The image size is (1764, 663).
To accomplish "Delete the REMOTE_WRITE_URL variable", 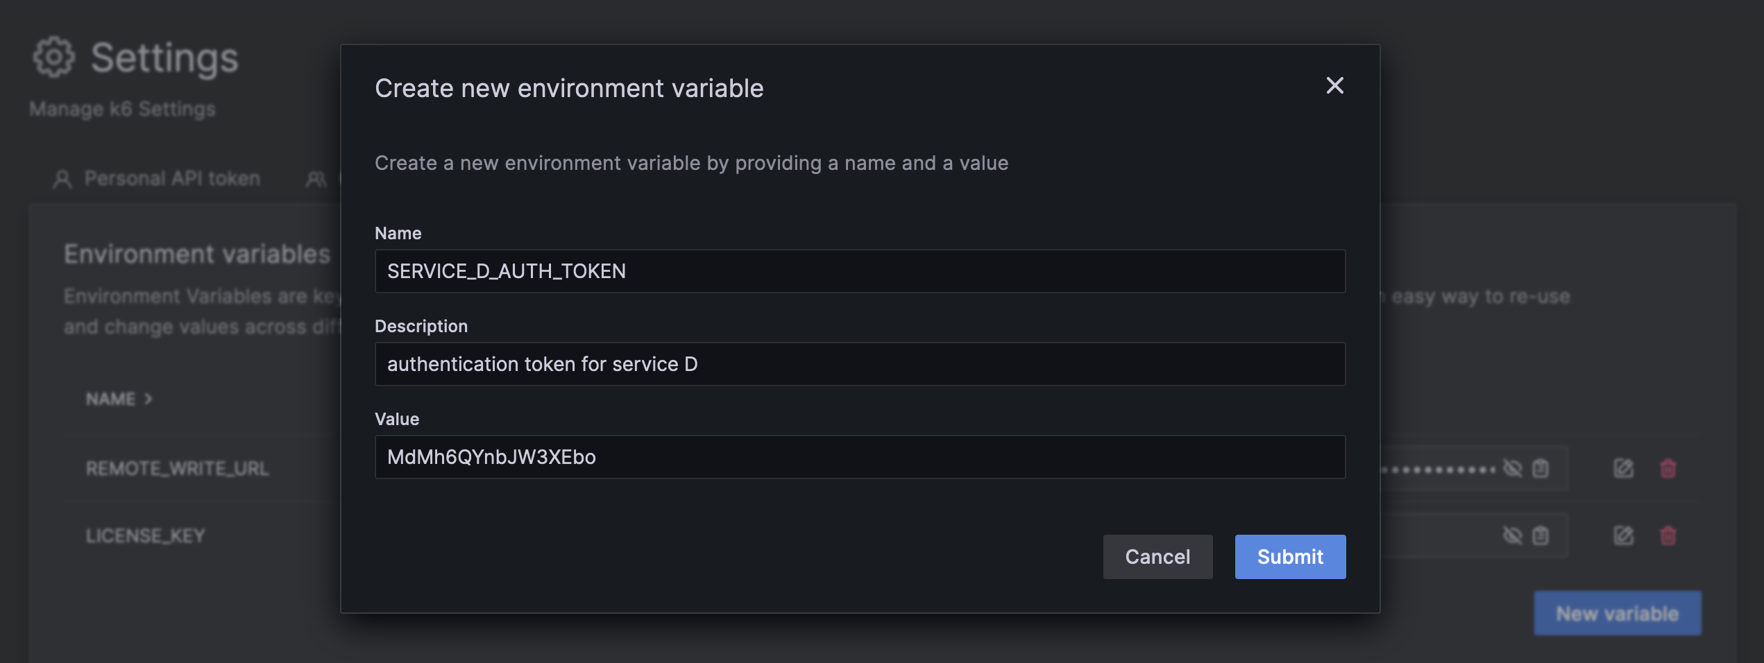I will click(x=1668, y=469).
